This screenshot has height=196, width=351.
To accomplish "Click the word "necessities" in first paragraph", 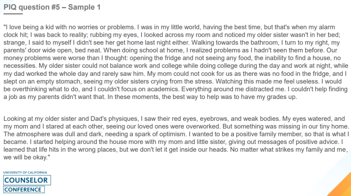I will 19,66.
